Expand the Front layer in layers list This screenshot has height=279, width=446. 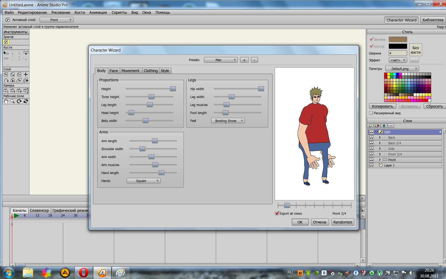tap(380, 160)
